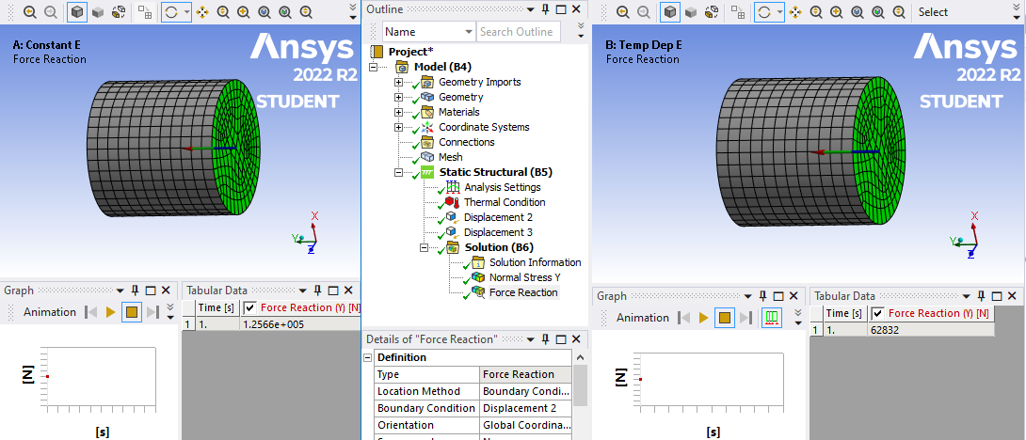Stop animation in the right Graph panel

click(725, 318)
